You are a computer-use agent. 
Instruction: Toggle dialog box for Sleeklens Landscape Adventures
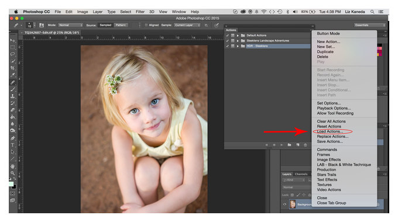(x=232, y=40)
